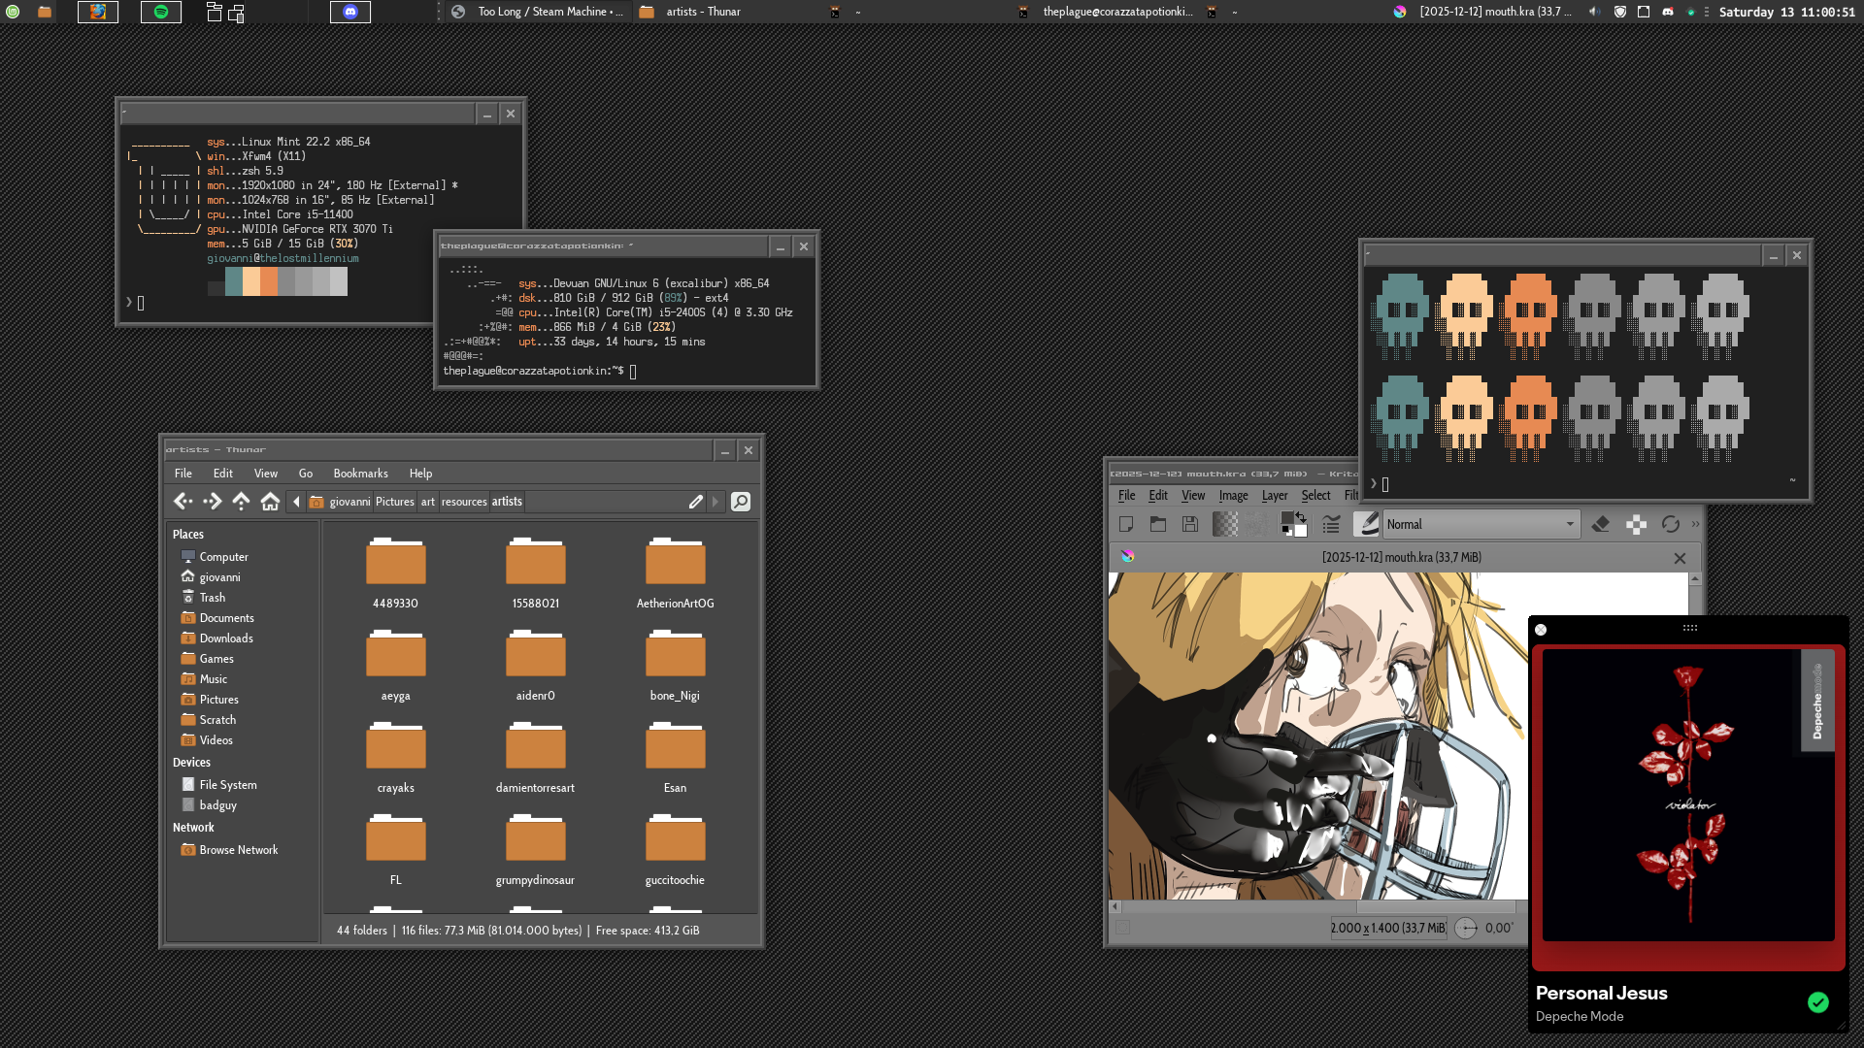Click the Pictures path button in Thunar

[394, 502]
